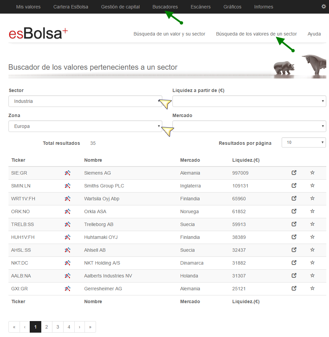Open the Gestión de capital menu
329x337 pixels.
coord(120,7)
